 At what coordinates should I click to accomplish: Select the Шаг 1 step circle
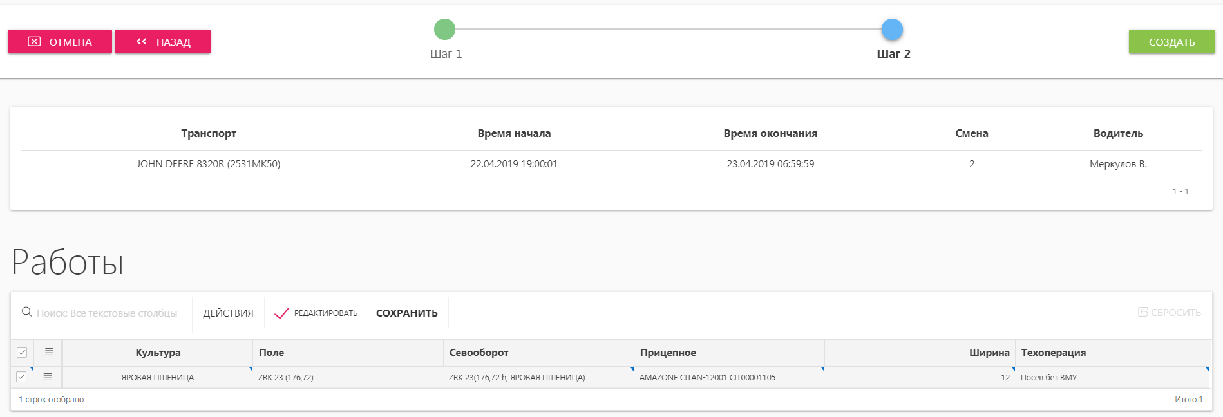[x=444, y=29]
